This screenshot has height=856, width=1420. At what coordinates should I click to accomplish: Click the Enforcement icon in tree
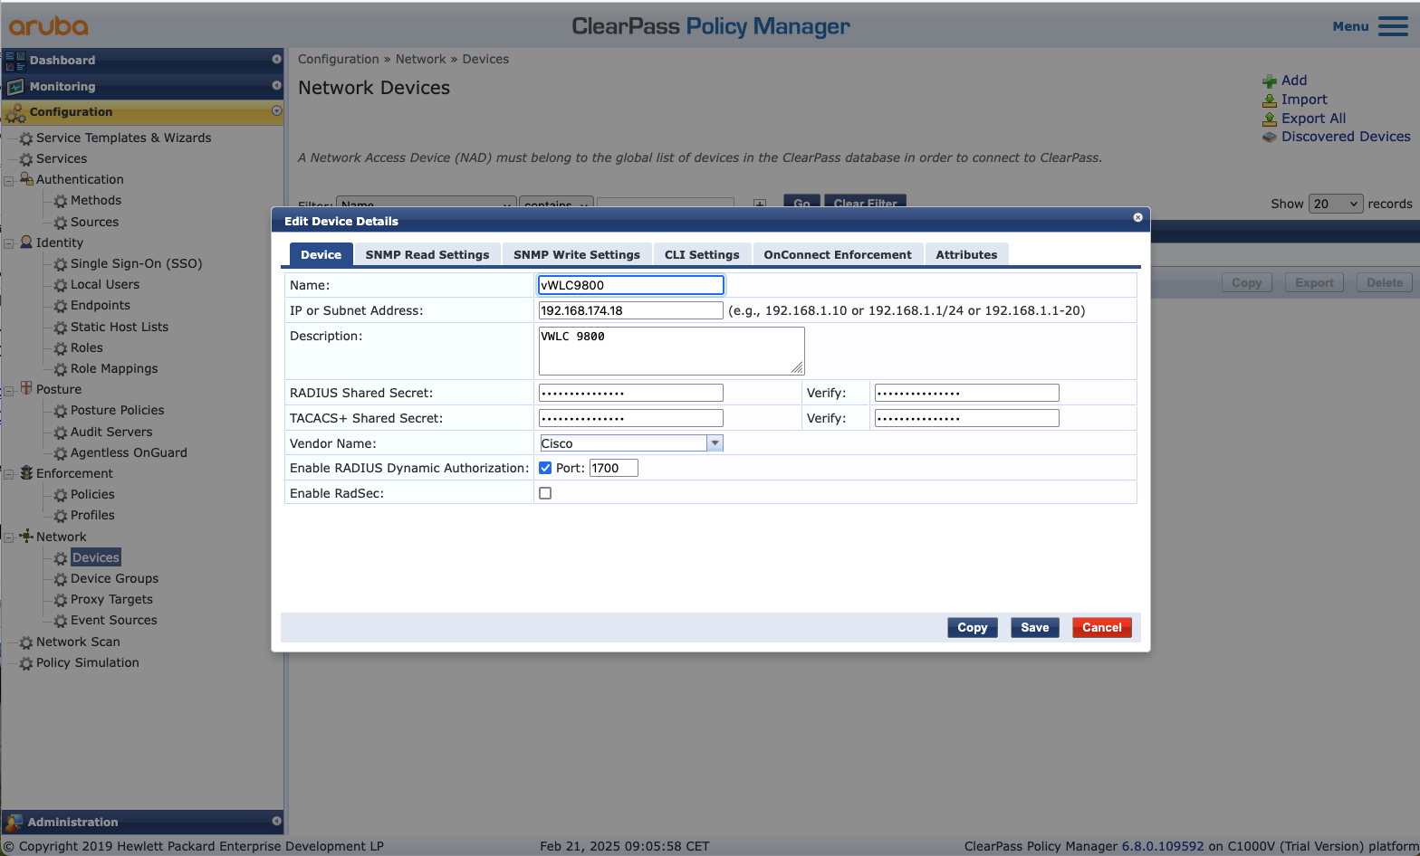click(x=26, y=472)
